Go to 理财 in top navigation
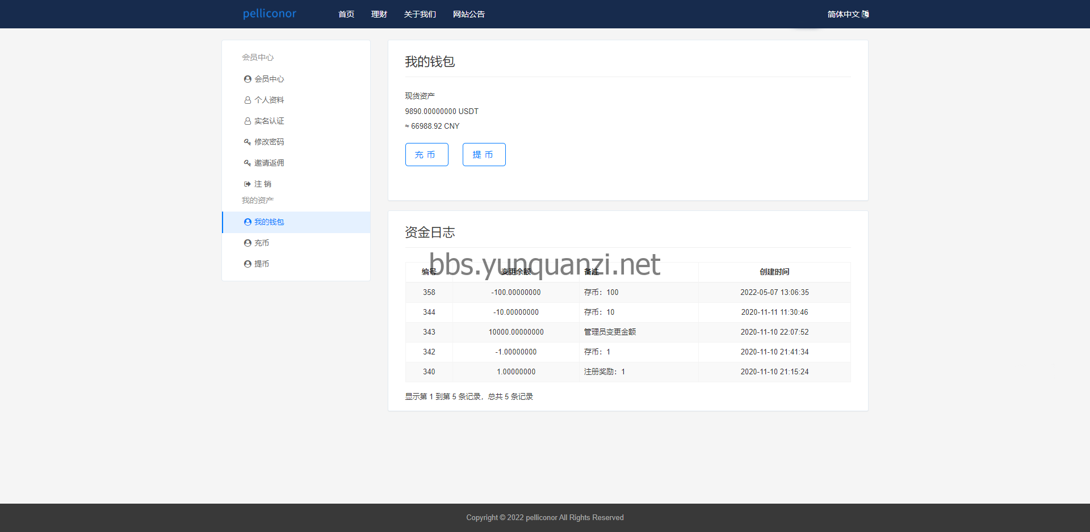The width and height of the screenshot is (1090, 532). 379,14
